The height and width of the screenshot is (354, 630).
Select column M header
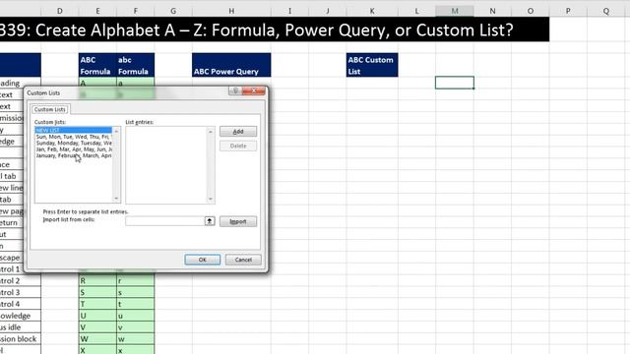[455, 11]
